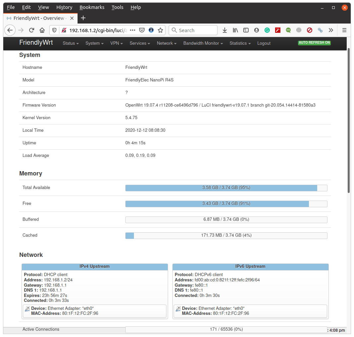Open the Library bookshelf icon
This screenshot has height=337, width=354.
click(x=235, y=30)
